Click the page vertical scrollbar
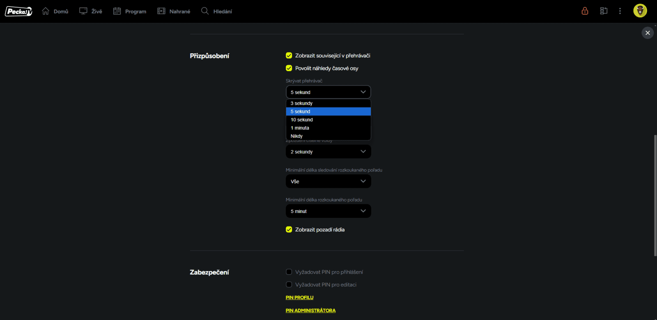657x320 pixels. [655, 195]
